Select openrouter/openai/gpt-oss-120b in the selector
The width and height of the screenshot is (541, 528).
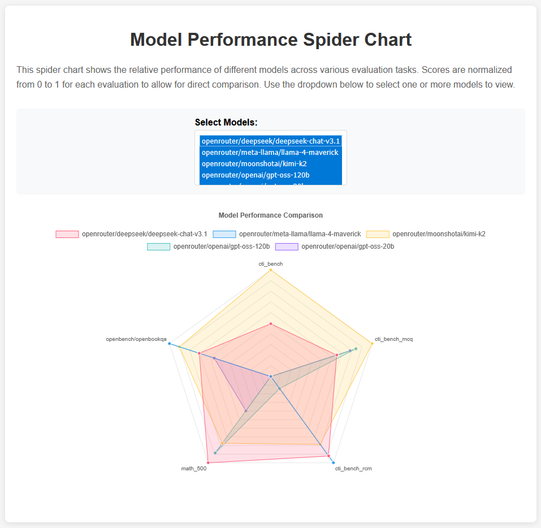271,175
